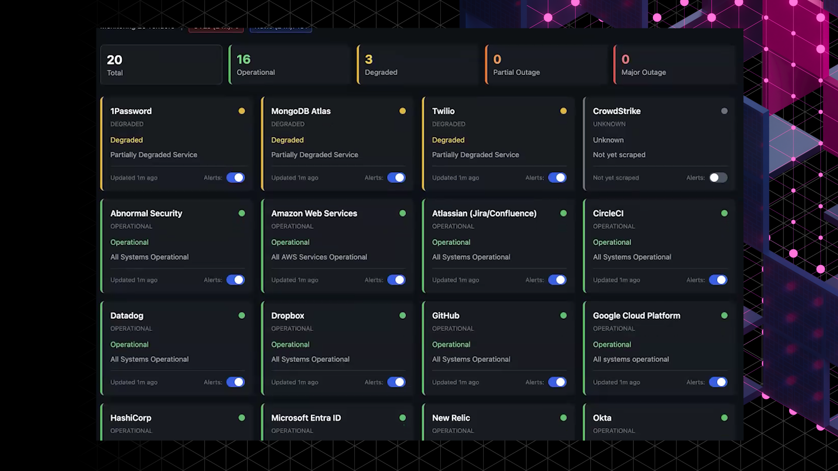Open the CrowdStrike card title

point(617,111)
